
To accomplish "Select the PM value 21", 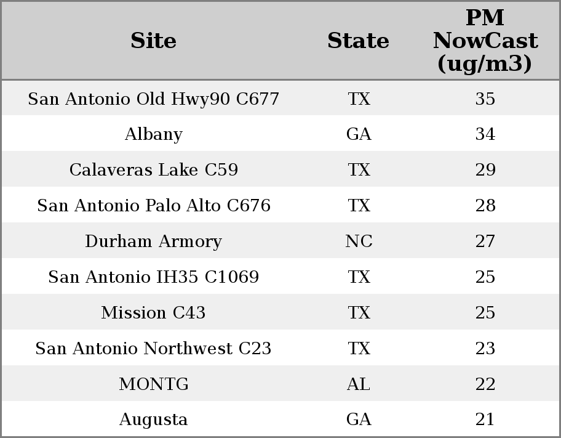I will coord(485,420).
